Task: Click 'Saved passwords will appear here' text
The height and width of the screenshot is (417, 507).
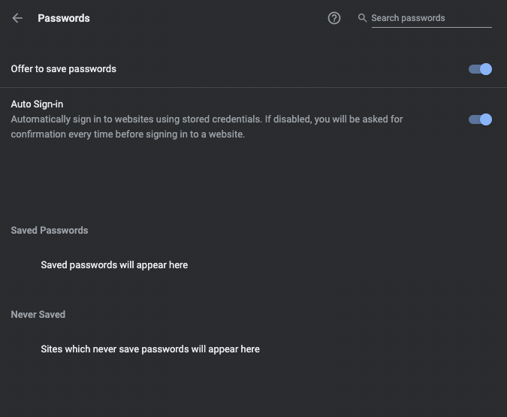Action: (114, 265)
